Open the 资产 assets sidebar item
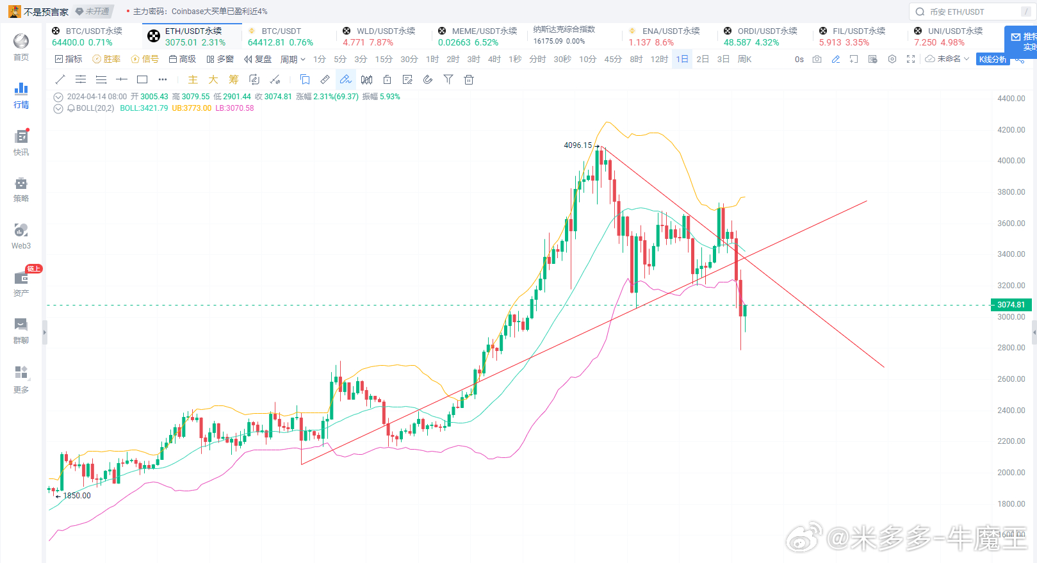Viewport: 1037px width, 563px height. tap(21, 284)
